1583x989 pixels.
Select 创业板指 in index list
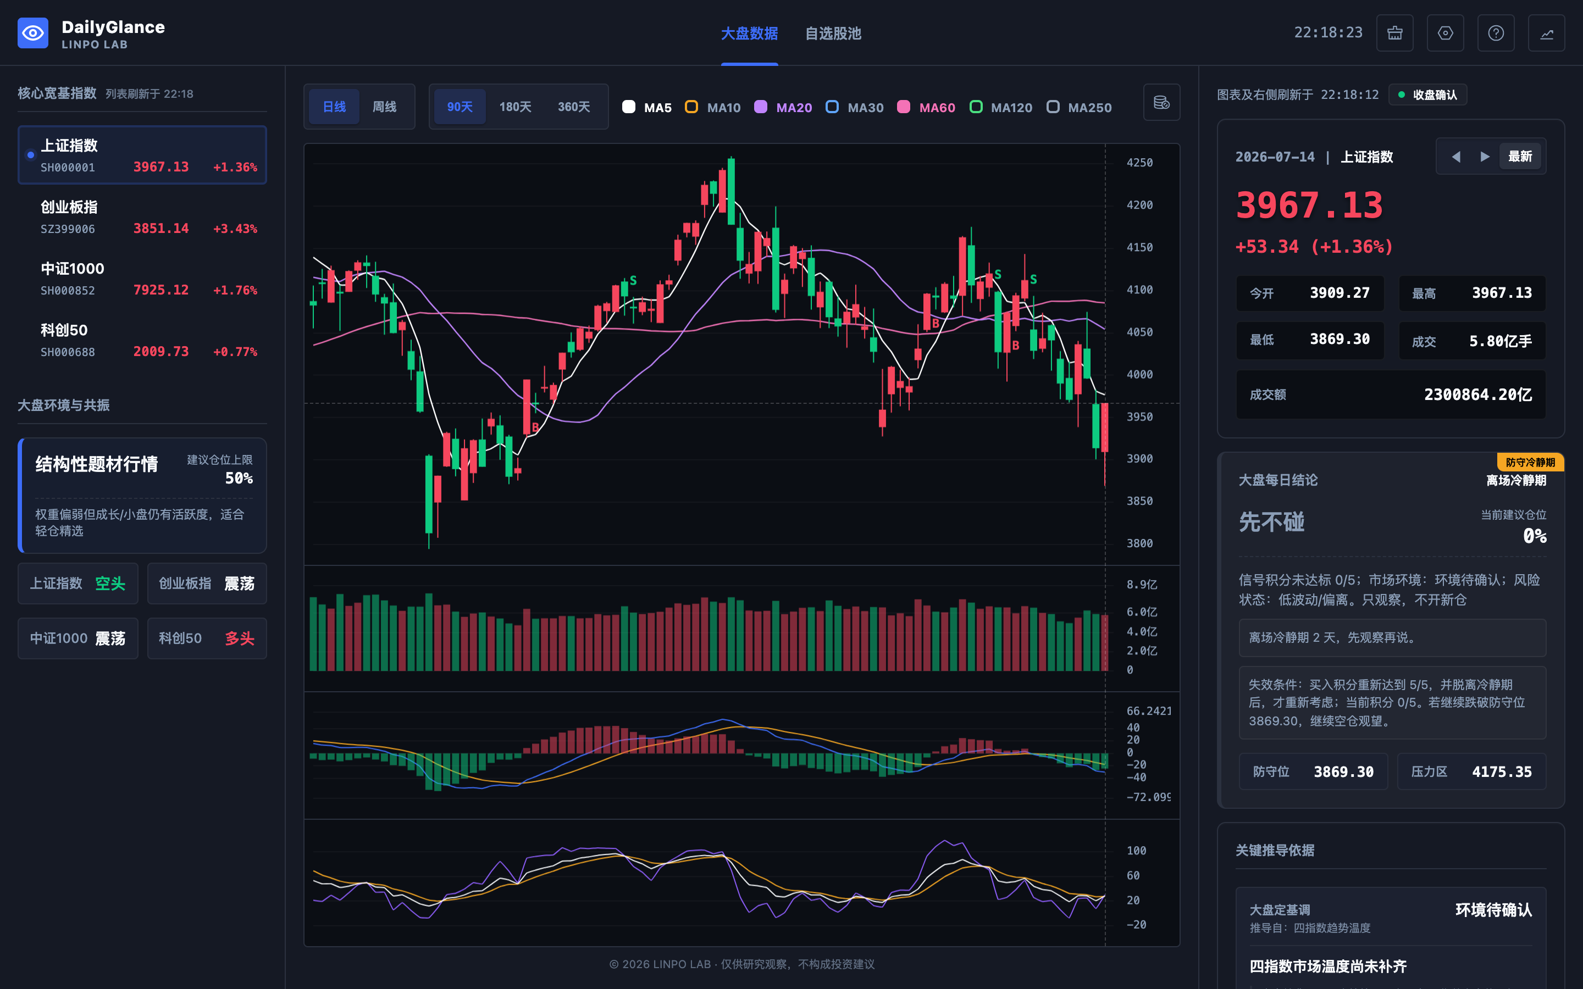pyautogui.click(x=142, y=216)
